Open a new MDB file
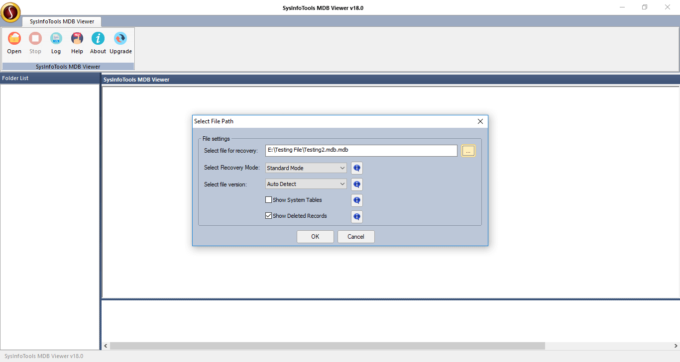The image size is (680, 362). (x=14, y=42)
